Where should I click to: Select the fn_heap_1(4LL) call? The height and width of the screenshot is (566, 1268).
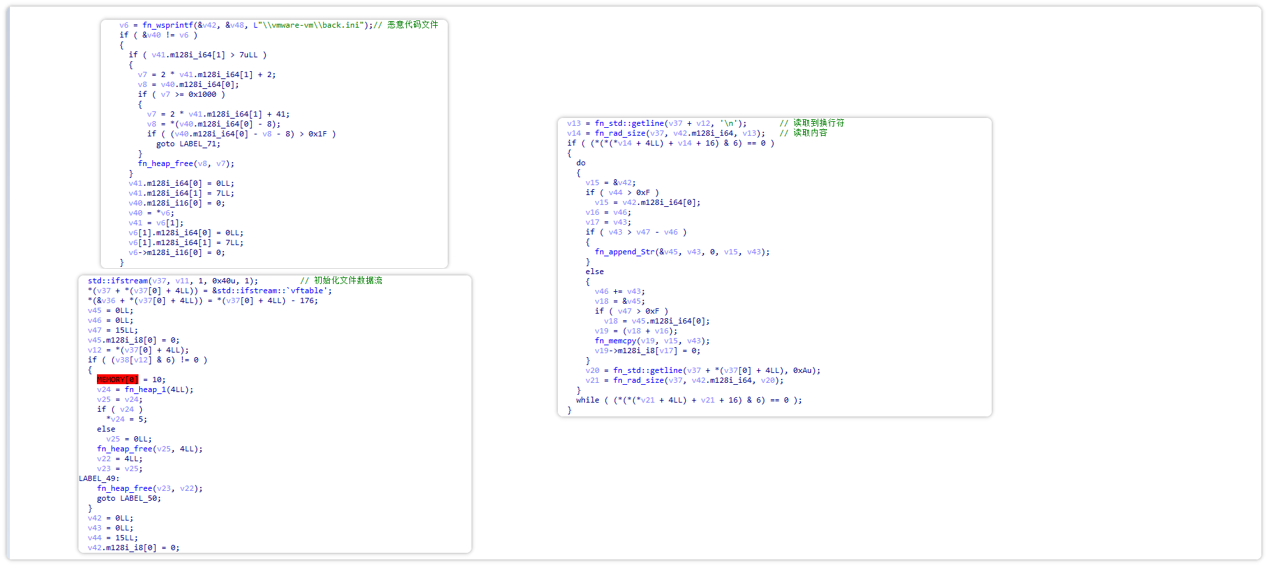[x=158, y=389]
